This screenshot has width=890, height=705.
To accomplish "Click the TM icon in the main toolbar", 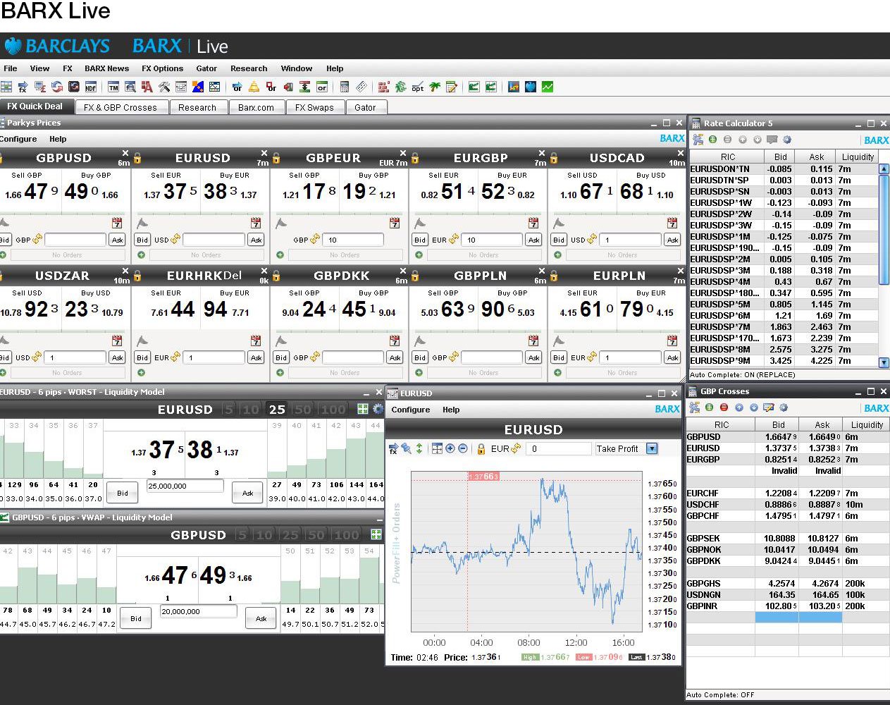I will 113,87.
